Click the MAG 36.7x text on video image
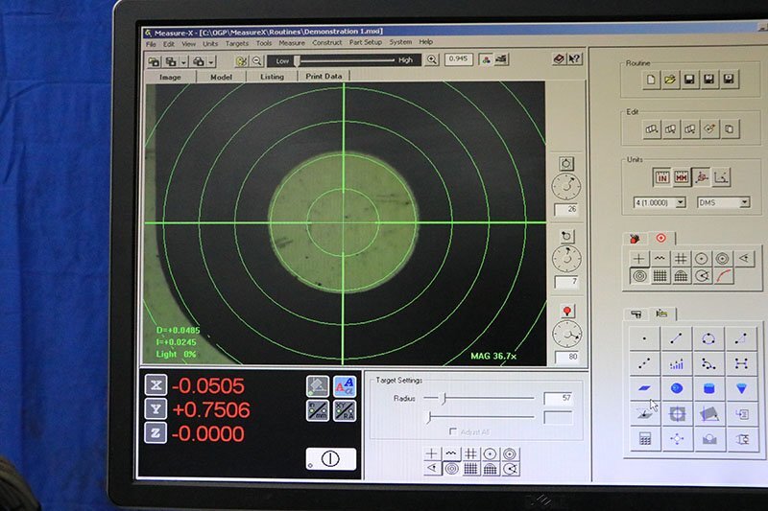Screen dimensions: 768x511 [x=493, y=356]
